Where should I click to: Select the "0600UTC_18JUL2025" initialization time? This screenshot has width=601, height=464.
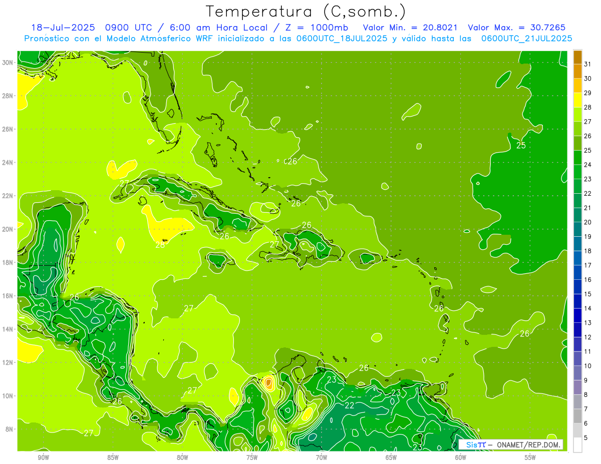[x=342, y=38]
